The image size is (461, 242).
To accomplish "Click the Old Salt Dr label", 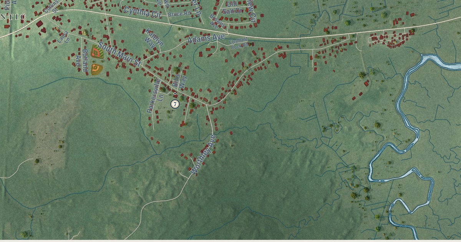I will [232, 8].
